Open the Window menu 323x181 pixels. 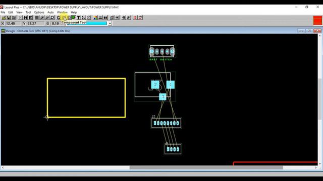pyautogui.click(x=62, y=12)
